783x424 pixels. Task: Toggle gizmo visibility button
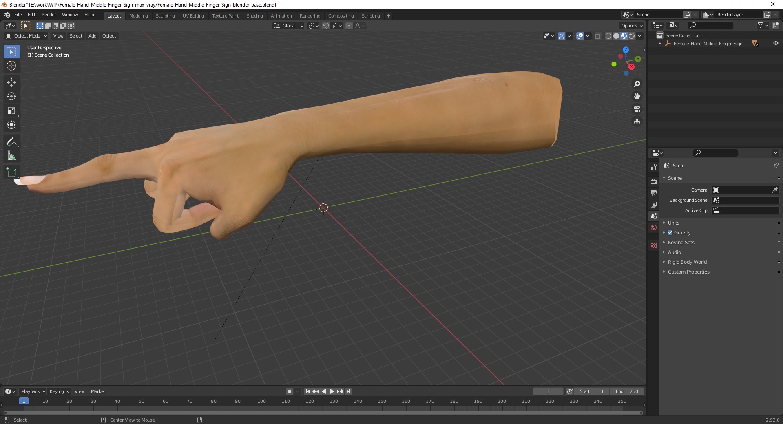pos(562,36)
